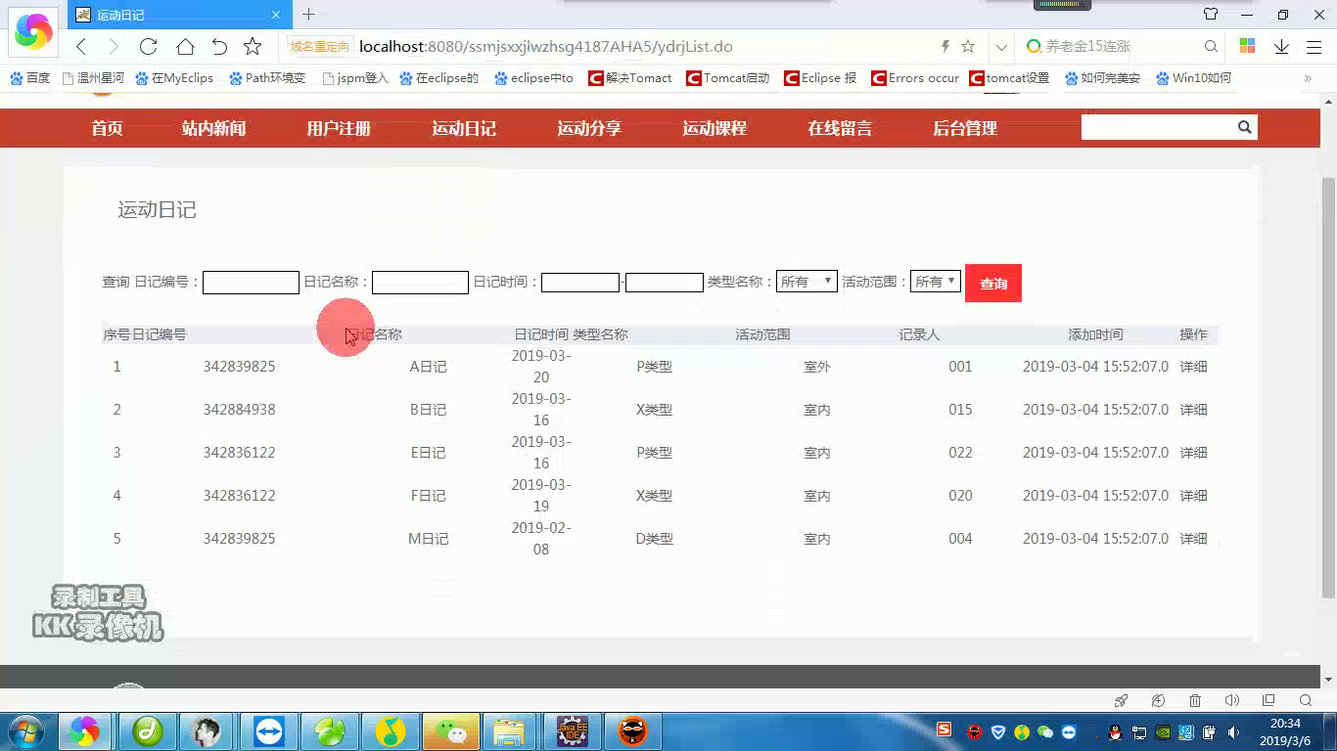Click the trash cleanup icon in status bar
This screenshot has height=751, width=1337.
pos(1195,700)
